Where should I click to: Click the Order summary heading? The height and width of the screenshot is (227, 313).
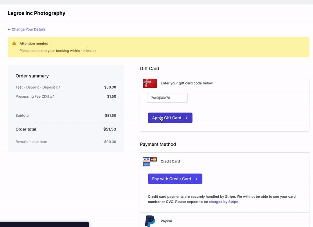32,76
